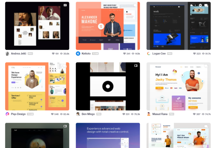Viewport: 211px width, 148px height.
Task: Open the Jacky Thomas personal site thumbnail
Action: (x=178, y=86)
